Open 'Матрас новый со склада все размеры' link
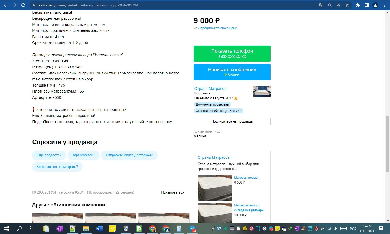The image size is (390, 234). (249, 208)
